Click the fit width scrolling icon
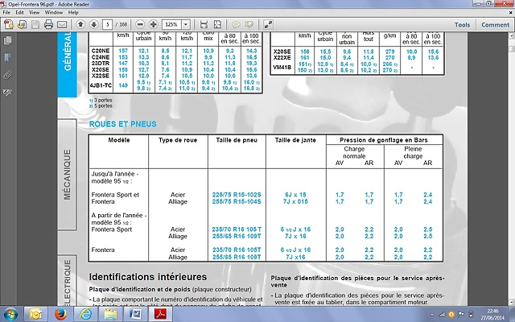 tap(204, 24)
